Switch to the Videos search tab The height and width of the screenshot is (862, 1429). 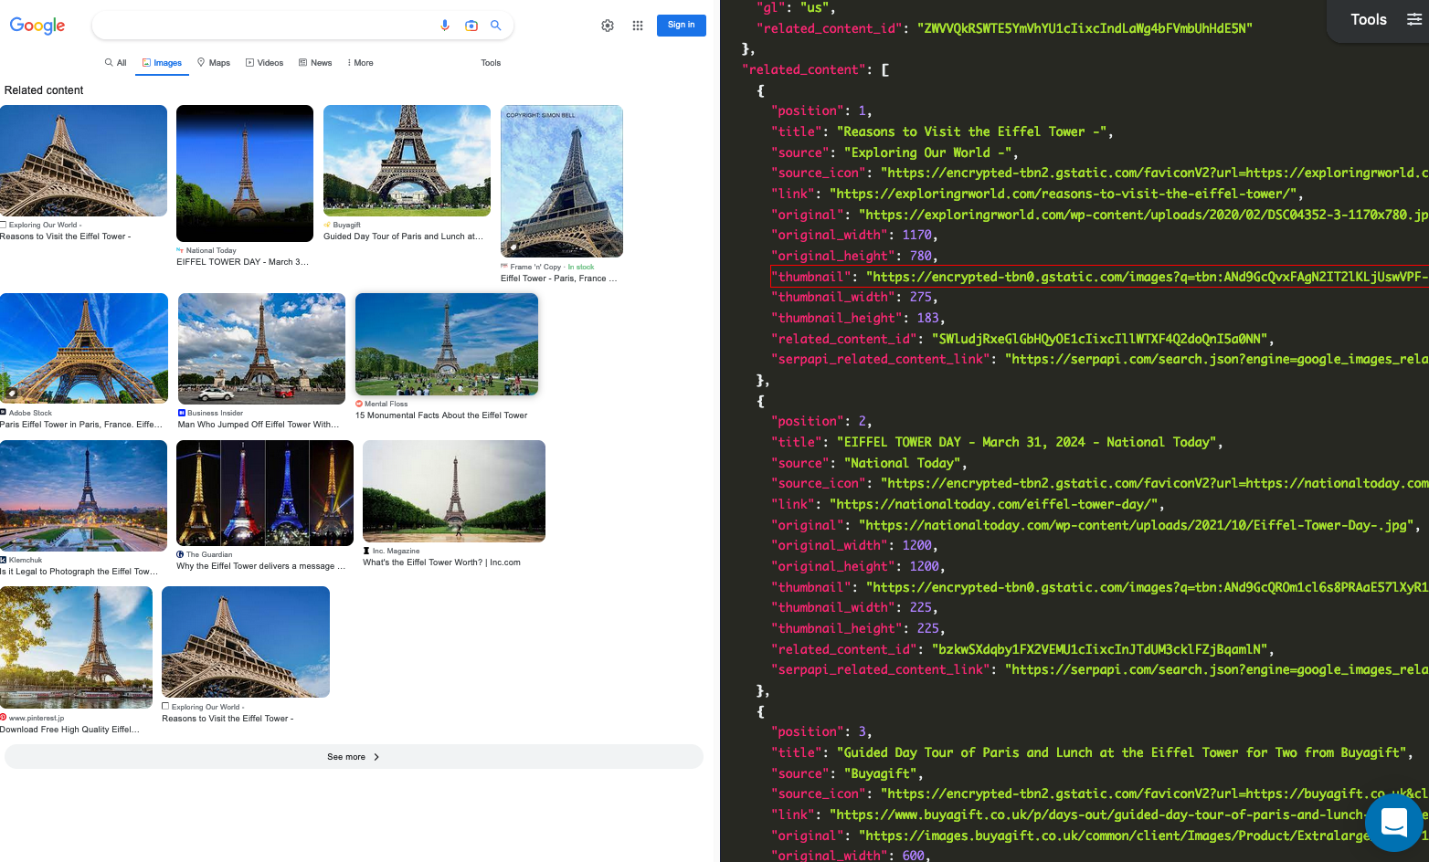point(264,63)
